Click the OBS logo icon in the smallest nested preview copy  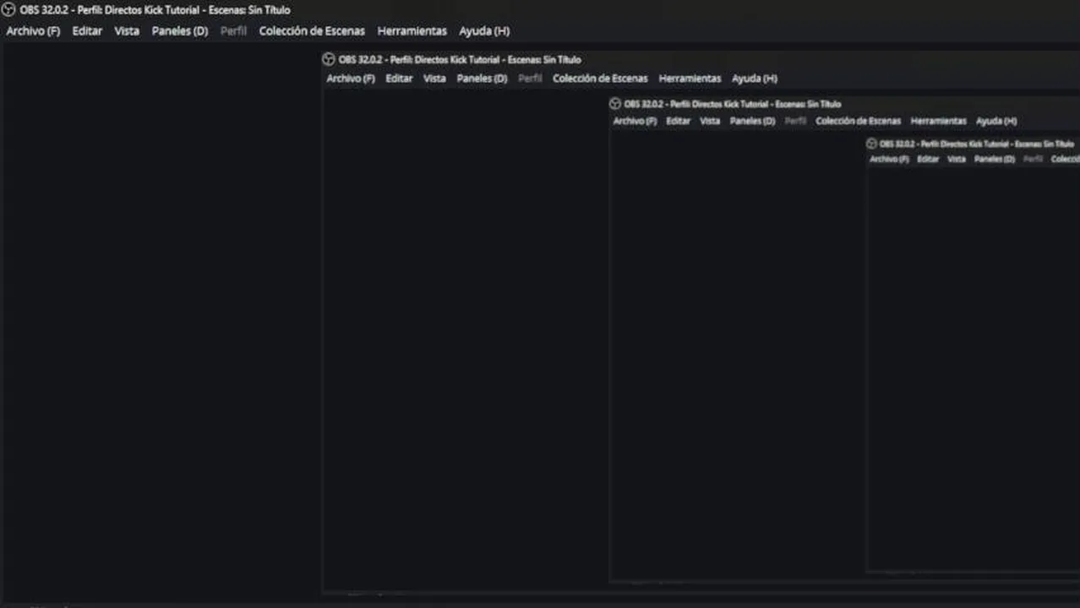(872, 144)
